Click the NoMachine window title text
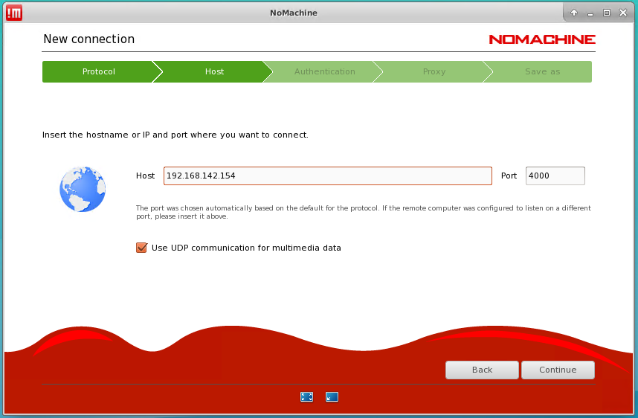 click(x=294, y=13)
